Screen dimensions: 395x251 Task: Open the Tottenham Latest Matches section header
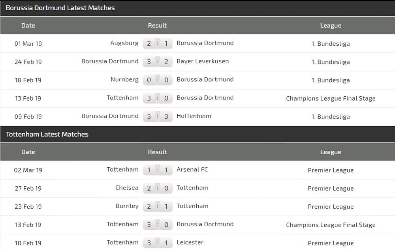[46, 134]
